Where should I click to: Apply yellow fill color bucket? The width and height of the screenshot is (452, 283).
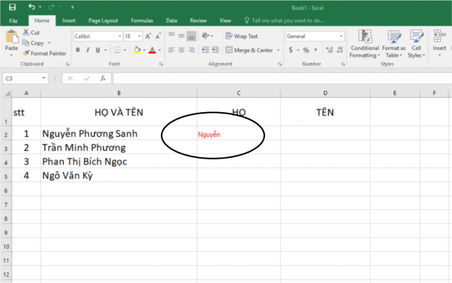click(x=137, y=50)
